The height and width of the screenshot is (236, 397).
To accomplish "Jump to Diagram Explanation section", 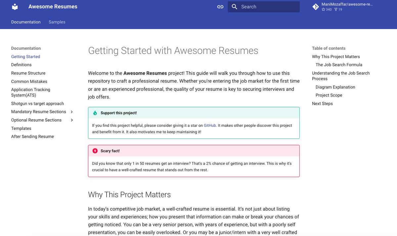I will (x=335, y=87).
